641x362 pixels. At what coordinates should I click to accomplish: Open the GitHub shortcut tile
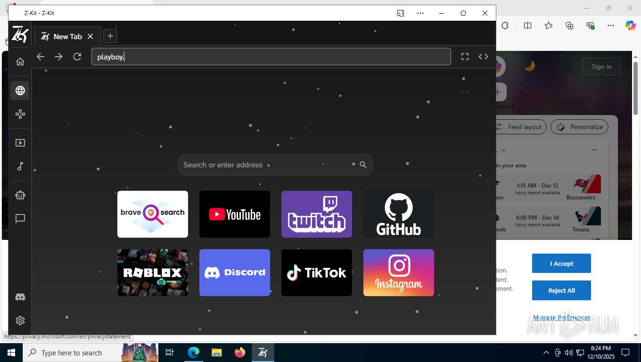[399, 214]
